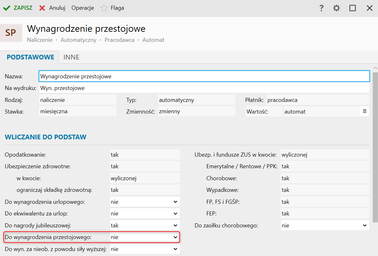Click the 'Naliczenie' subtitle text
The image size is (378, 256).
pos(40,40)
